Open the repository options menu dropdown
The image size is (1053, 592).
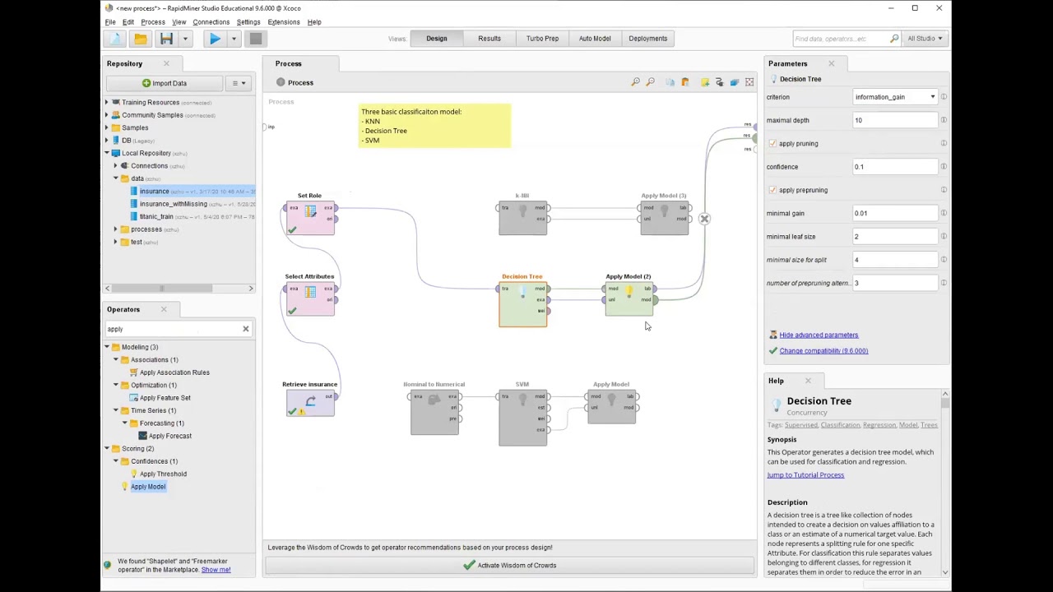pyautogui.click(x=239, y=83)
